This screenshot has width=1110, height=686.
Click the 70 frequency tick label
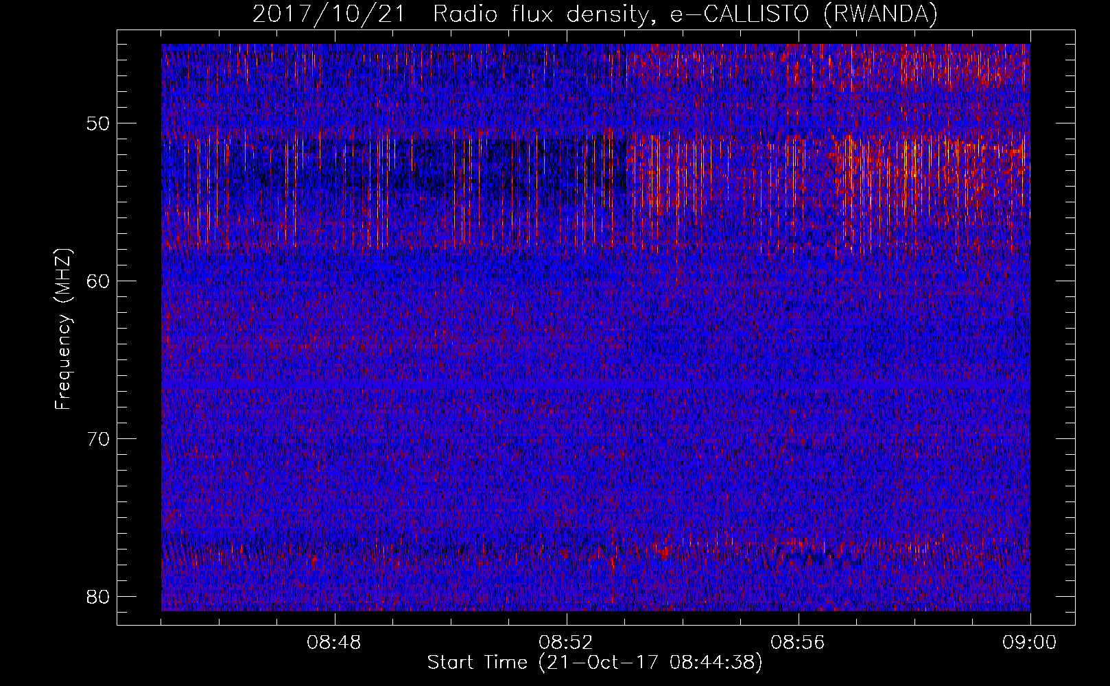coord(99,438)
